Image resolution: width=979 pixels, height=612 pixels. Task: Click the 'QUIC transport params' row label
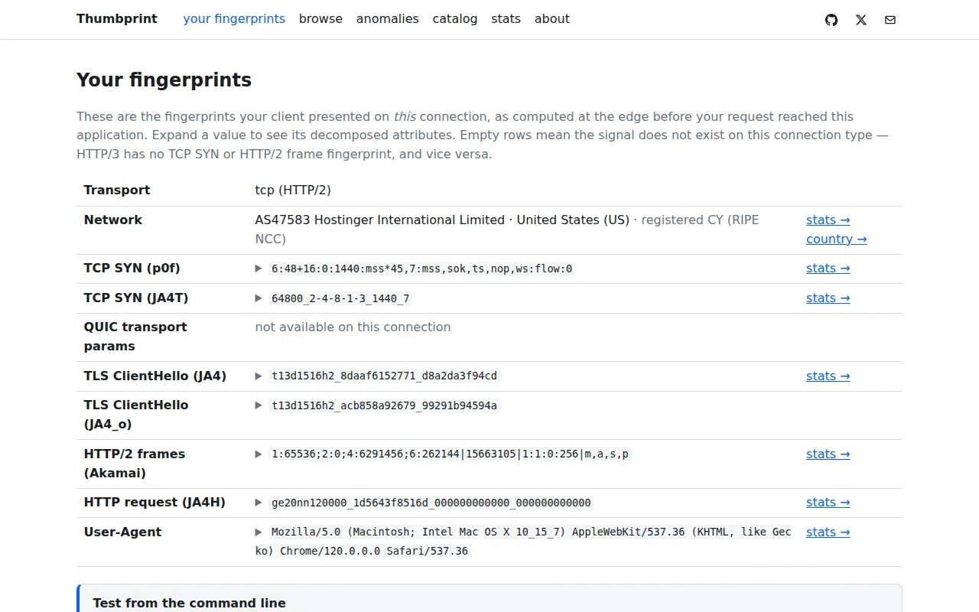pos(135,337)
